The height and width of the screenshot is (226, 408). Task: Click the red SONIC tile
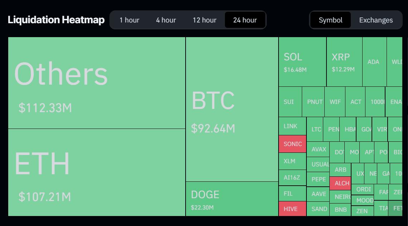pos(292,144)
